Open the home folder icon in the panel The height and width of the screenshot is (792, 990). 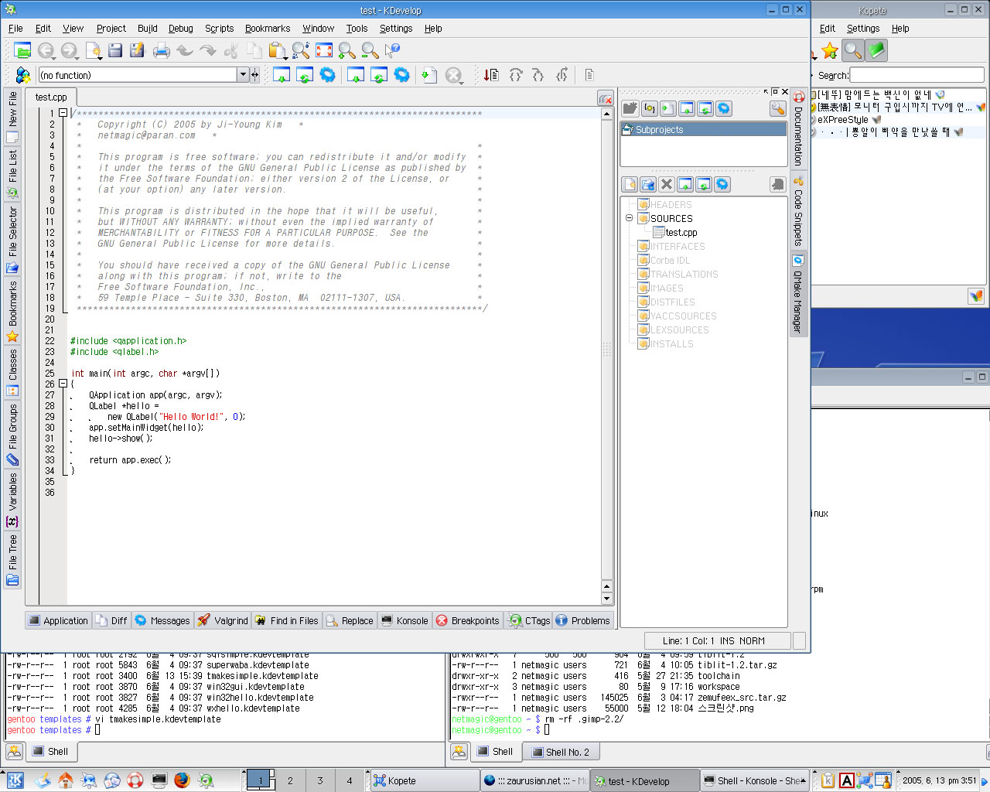(66, 780)
